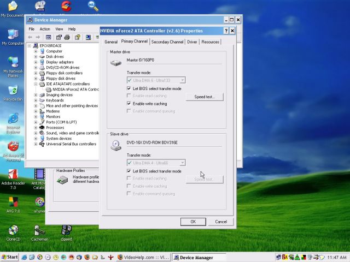Click Master drive Speed test button
This screenshot has height=262, width=350.
pyautogui.click(x=205, y=97)
